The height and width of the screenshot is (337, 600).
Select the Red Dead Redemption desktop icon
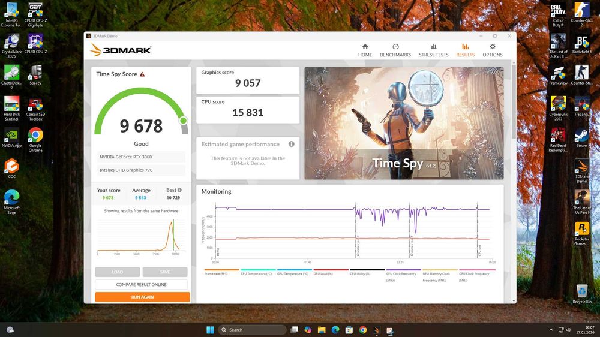[x=558, y=140]
